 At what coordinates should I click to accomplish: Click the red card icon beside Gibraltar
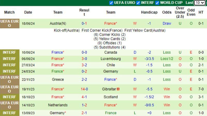tap(118, 89)
